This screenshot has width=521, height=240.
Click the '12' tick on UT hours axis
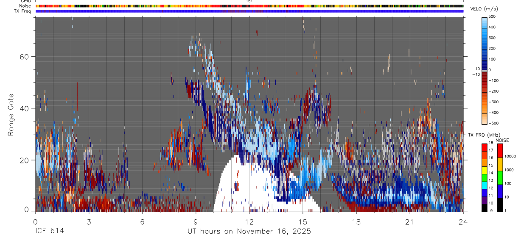click(249, 221)
